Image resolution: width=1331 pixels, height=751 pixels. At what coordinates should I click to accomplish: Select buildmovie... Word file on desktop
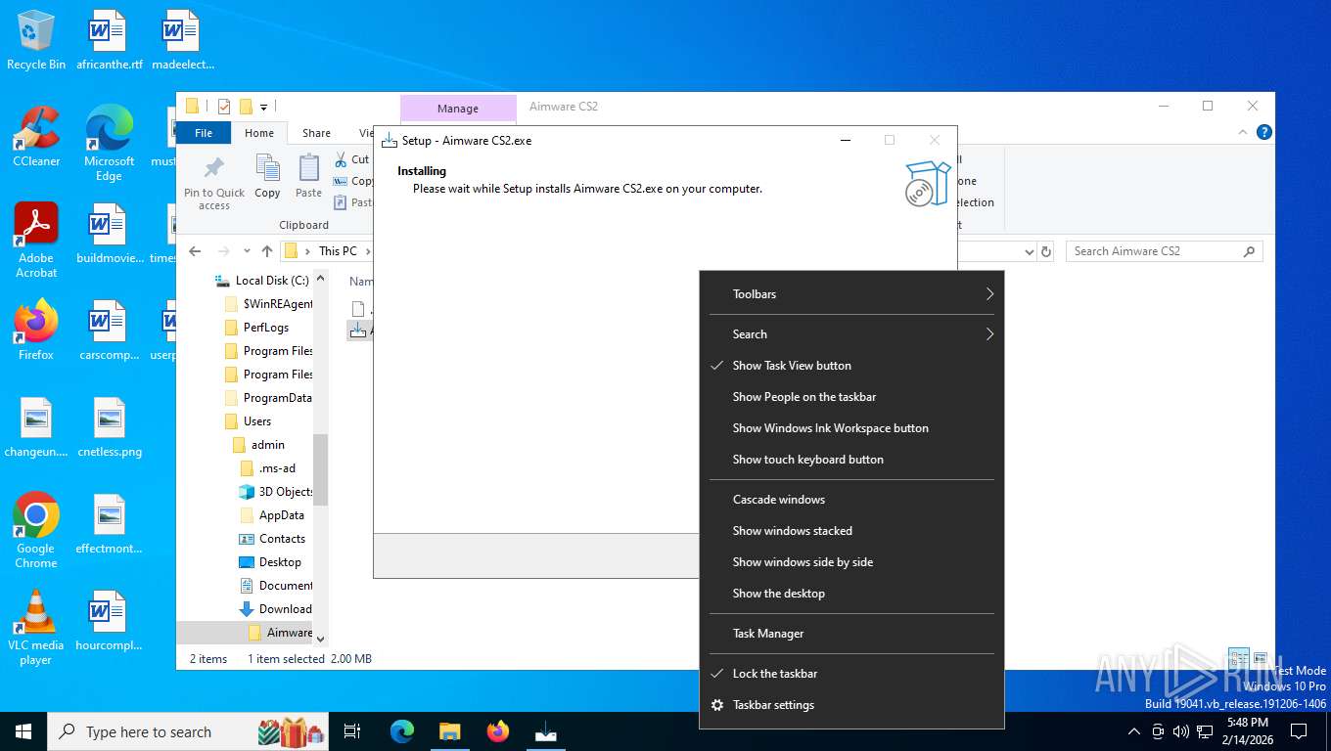click(109, 234)
